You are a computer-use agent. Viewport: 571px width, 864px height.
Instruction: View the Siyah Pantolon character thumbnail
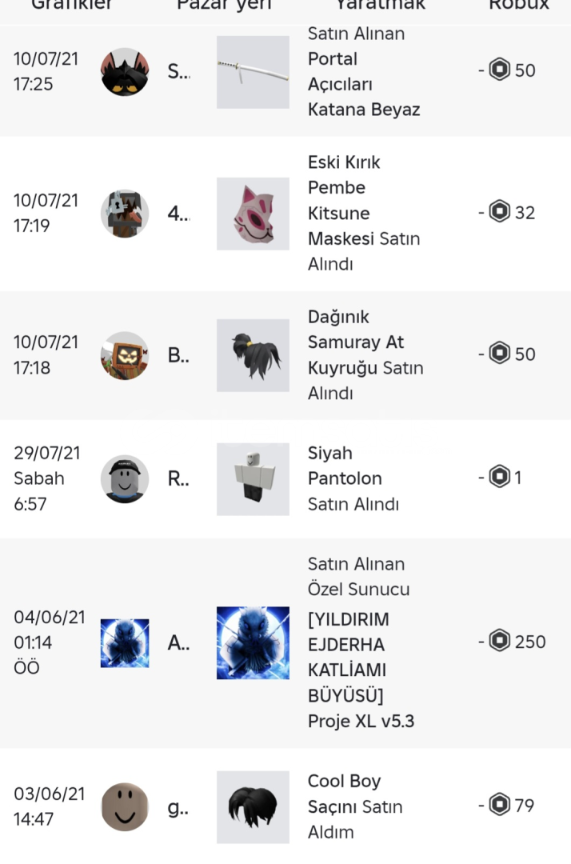click(253, 478)
